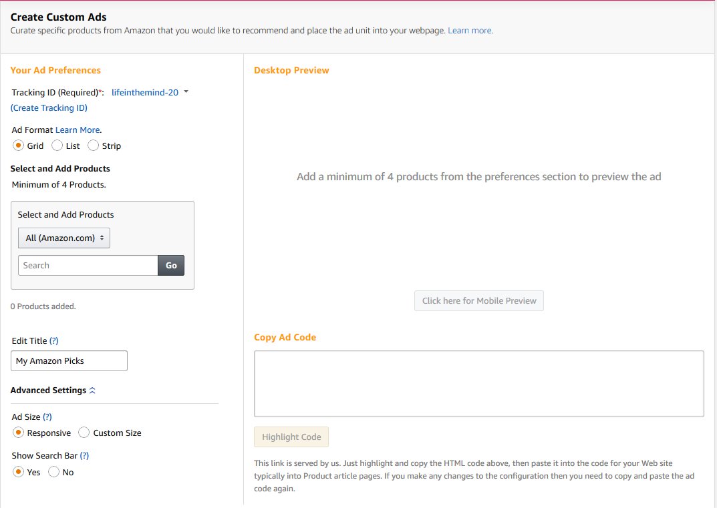Click here for Mobile Preview
This screenshot has width=717, height=508.
[478, 300]
